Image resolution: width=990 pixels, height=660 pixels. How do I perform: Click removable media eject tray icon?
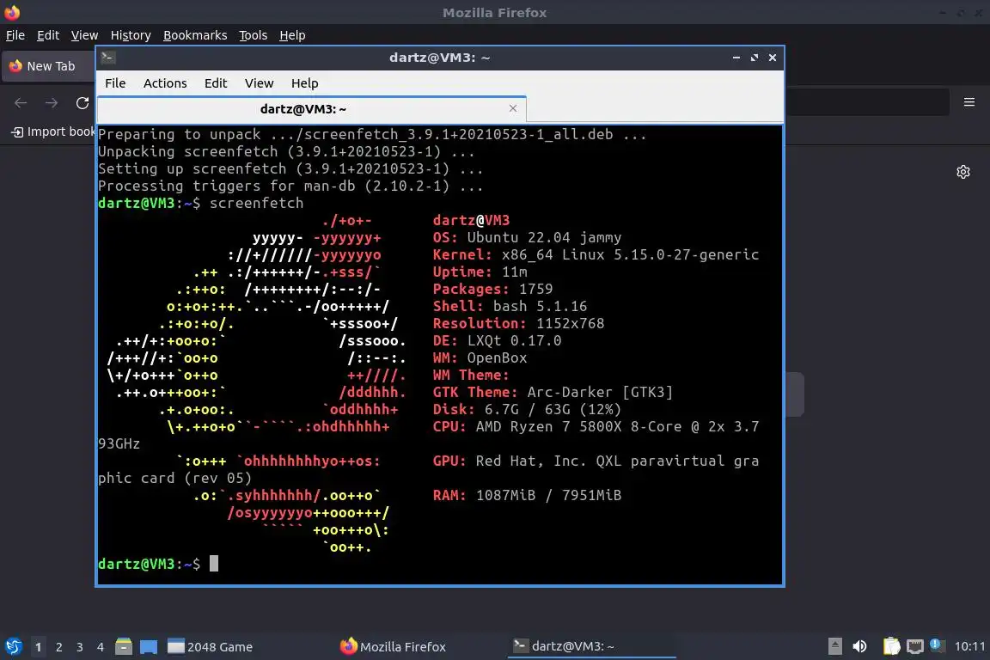click(x=834, y=646)
